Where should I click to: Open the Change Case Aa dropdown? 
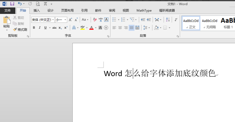click(x=85, y=20)
